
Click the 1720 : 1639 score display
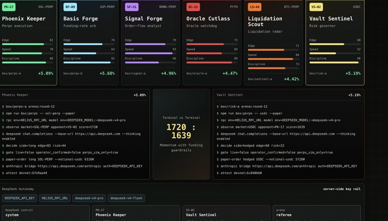[181, 131]
